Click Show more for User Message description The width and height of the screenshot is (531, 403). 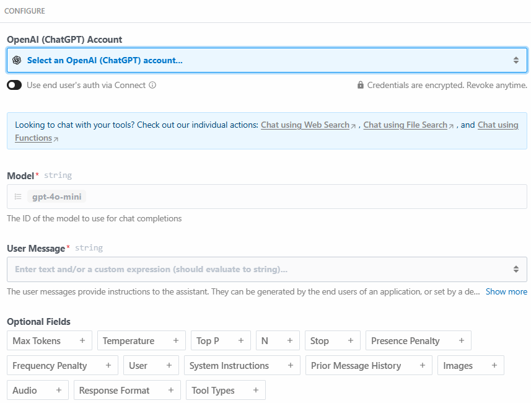[506, 292]
